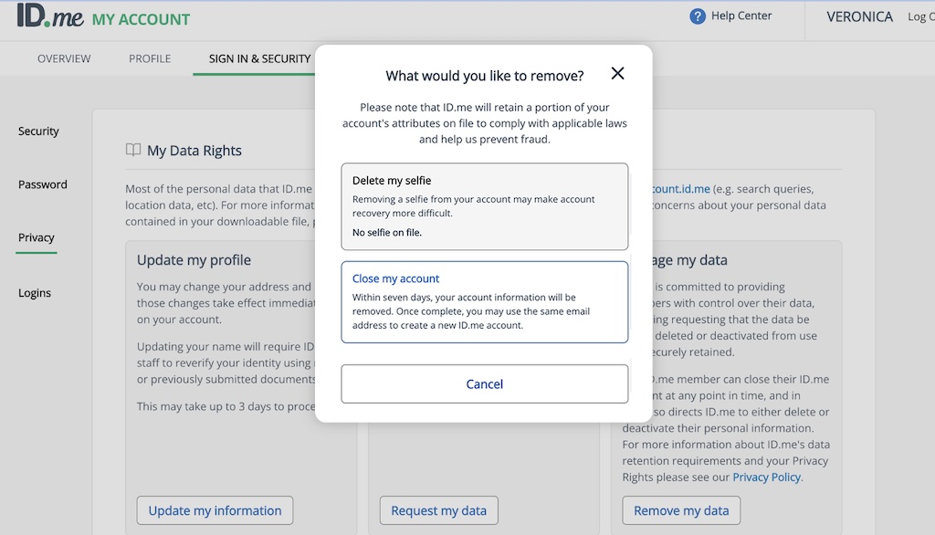Screen dimensions: 935x535
Task: Click the Remove my data button
Action: tap(680, 510)
